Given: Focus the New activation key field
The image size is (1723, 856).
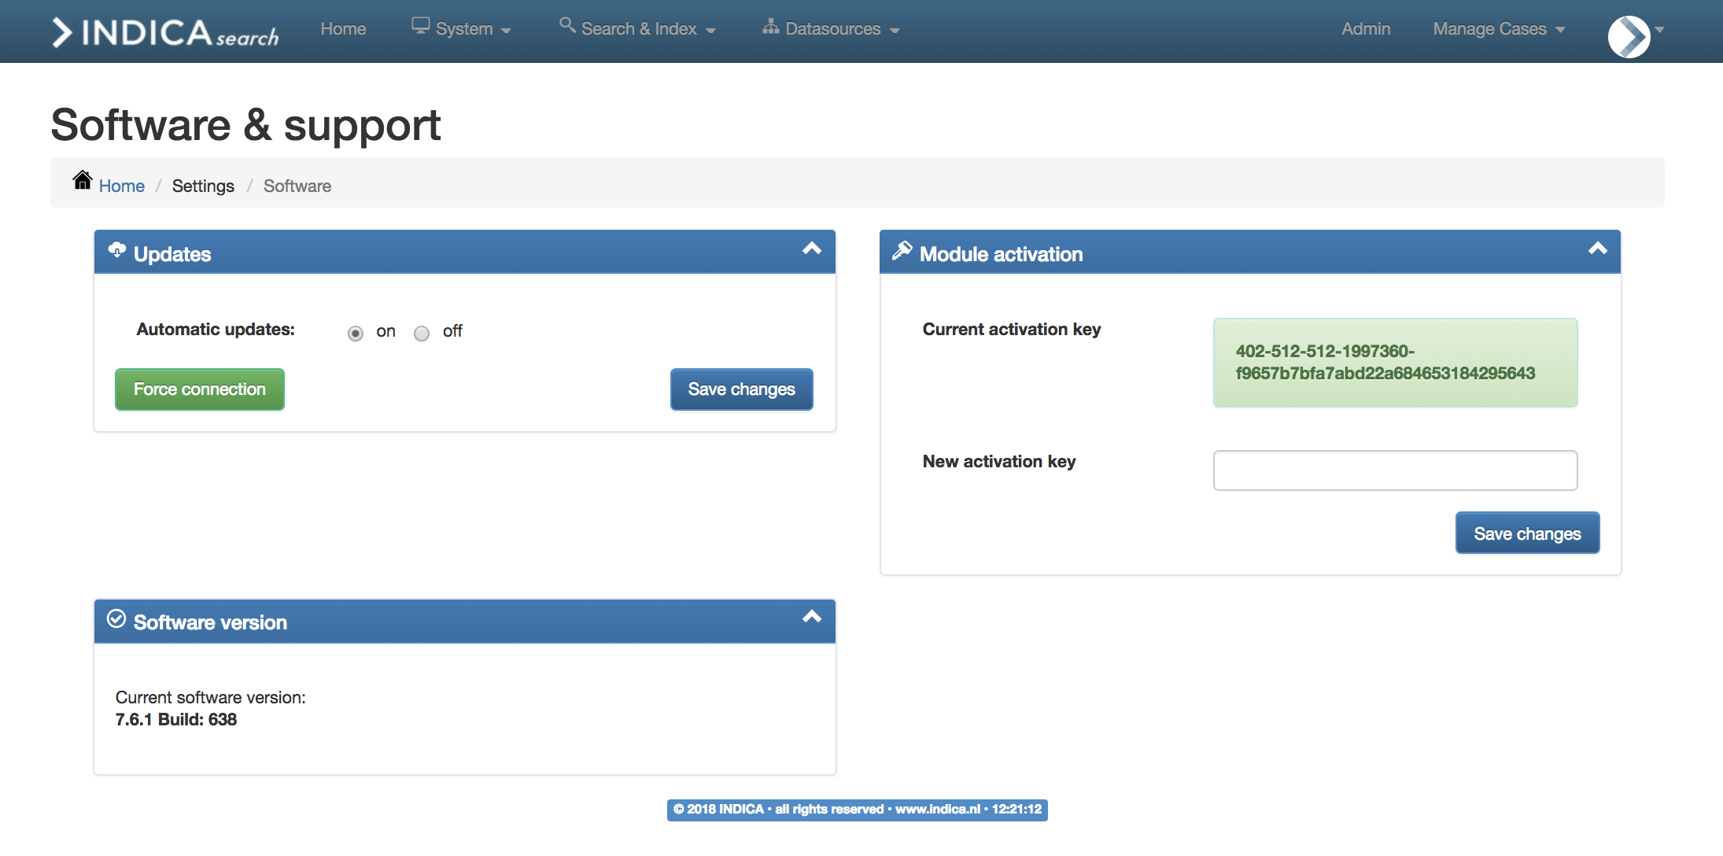Looking at the screenshot, I should click(x=1395, y=470).
